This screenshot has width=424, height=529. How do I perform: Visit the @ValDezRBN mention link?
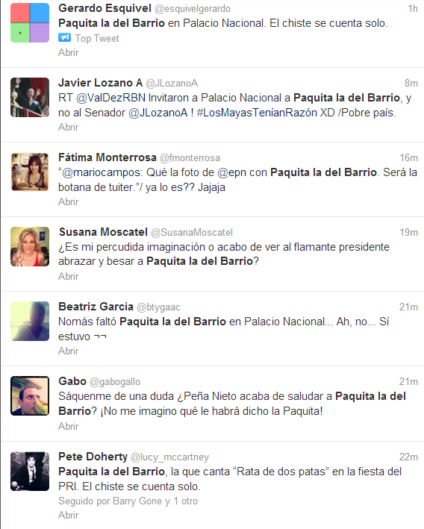tap(111, 98)
